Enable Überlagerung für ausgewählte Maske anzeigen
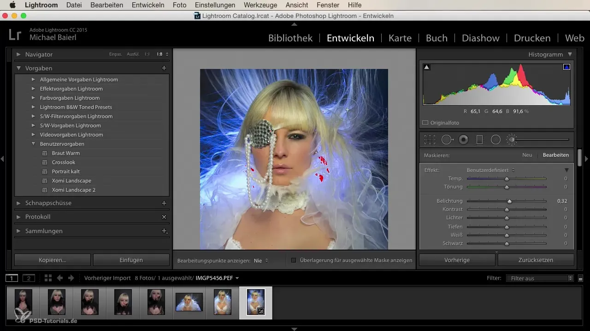 [x=293, y=260]
